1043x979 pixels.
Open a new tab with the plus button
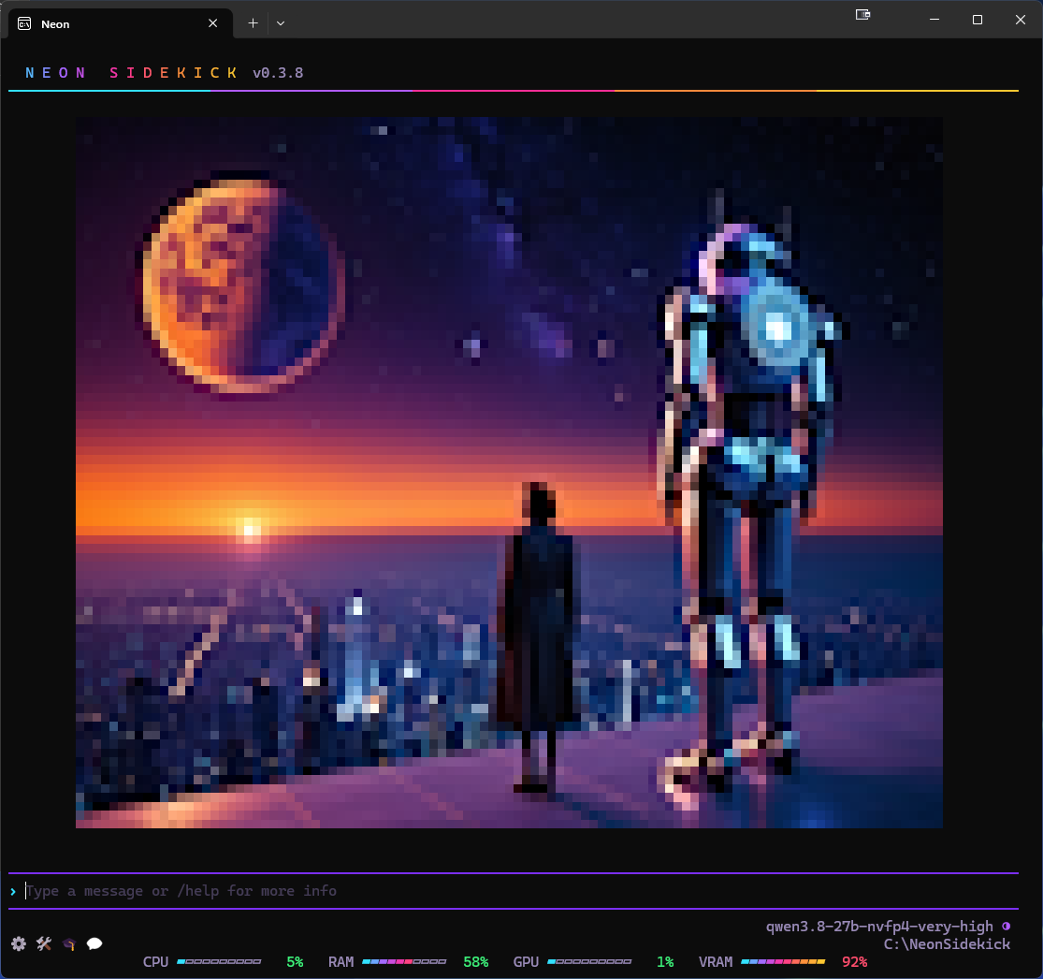coord(253,23)
